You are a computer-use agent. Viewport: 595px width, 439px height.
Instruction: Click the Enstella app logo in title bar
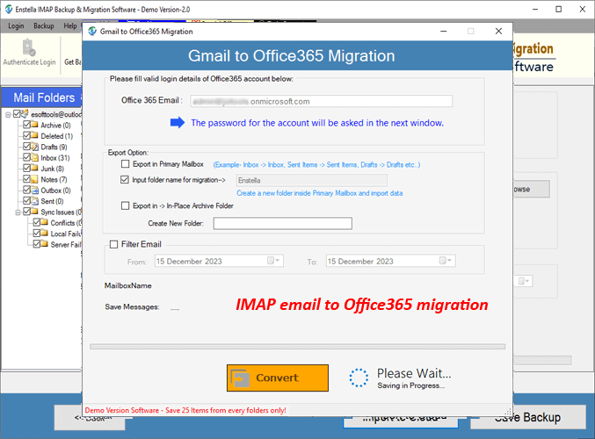8,9
